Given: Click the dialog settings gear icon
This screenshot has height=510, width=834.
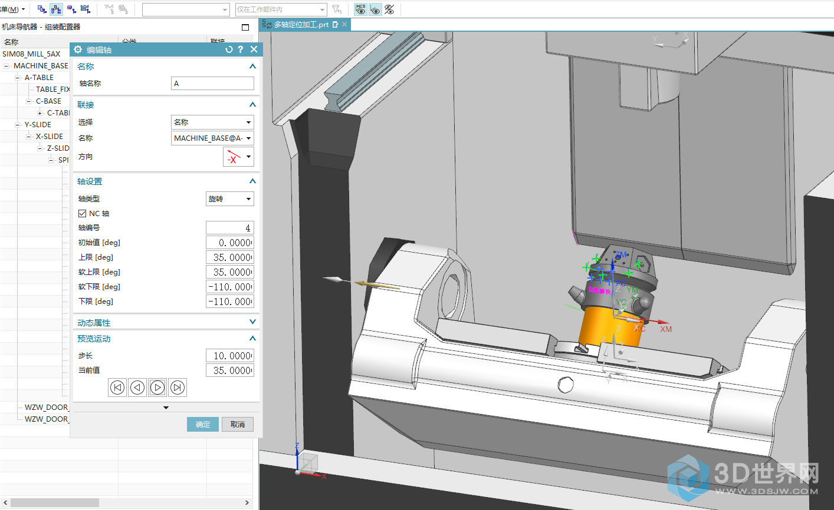Looking at the screenshot, I should coord(78,49).
